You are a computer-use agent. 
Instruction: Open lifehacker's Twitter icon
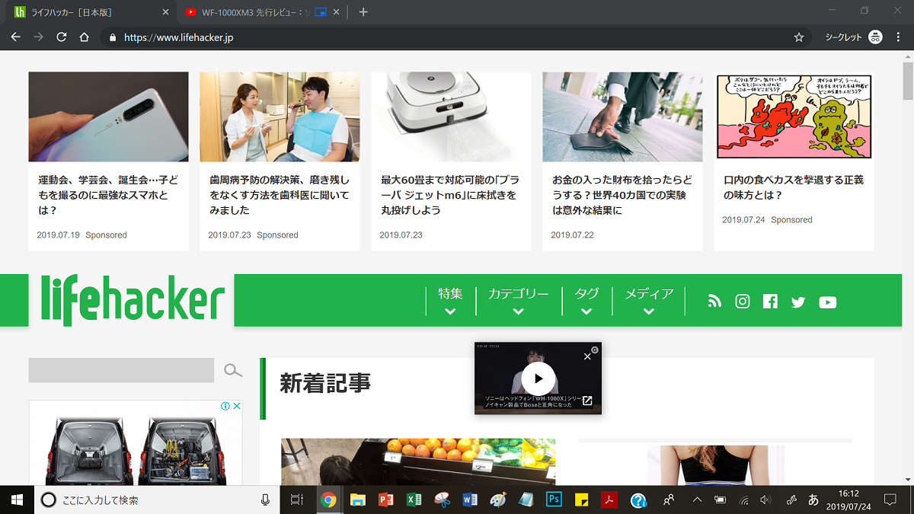798,302
